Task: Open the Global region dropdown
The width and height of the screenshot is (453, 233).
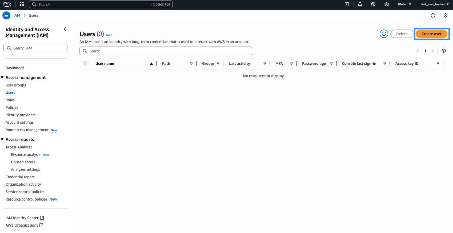Action: tap(404, 4)
